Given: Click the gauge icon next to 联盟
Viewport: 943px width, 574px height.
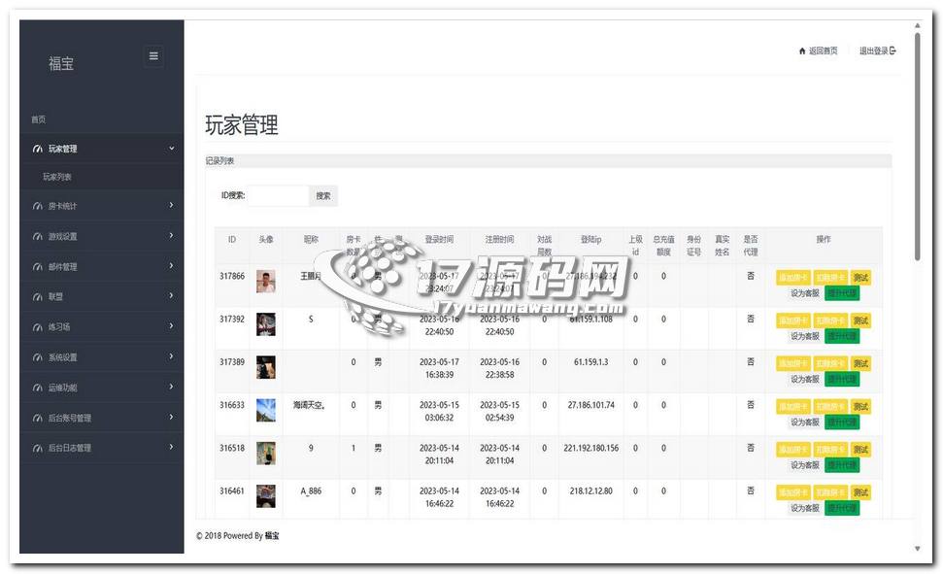Looking at the screenshot, I should 38,297.
